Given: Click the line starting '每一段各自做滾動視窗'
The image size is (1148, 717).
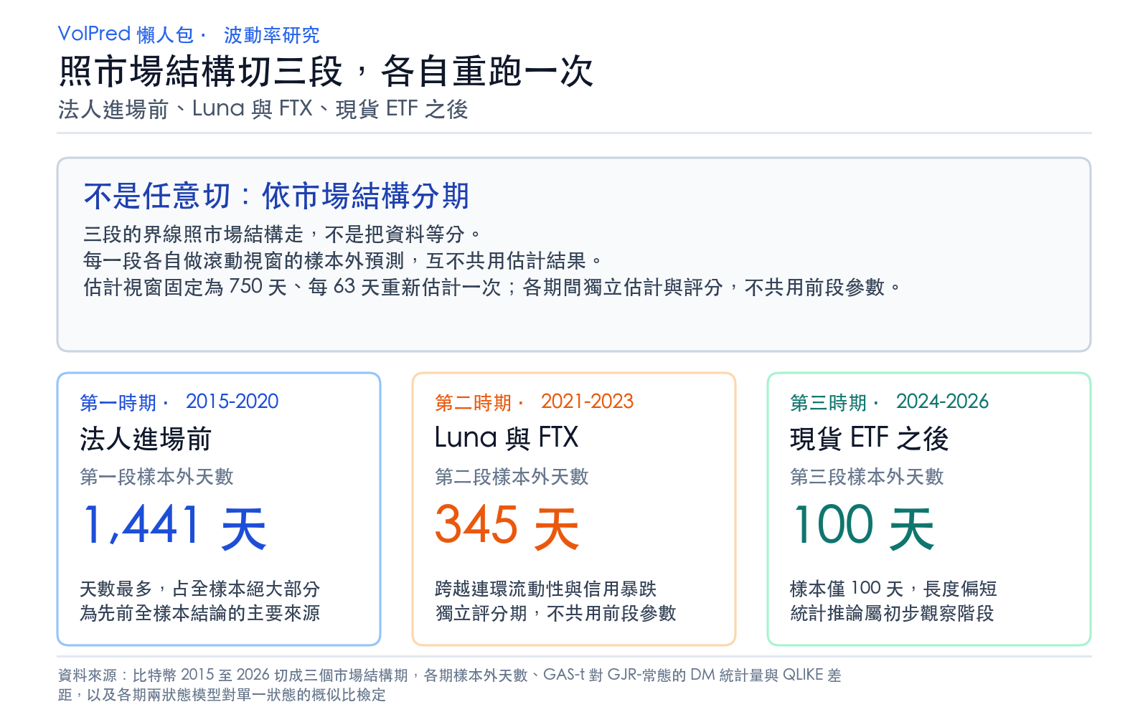Looking at the screenshot, I should coord(344,261).
